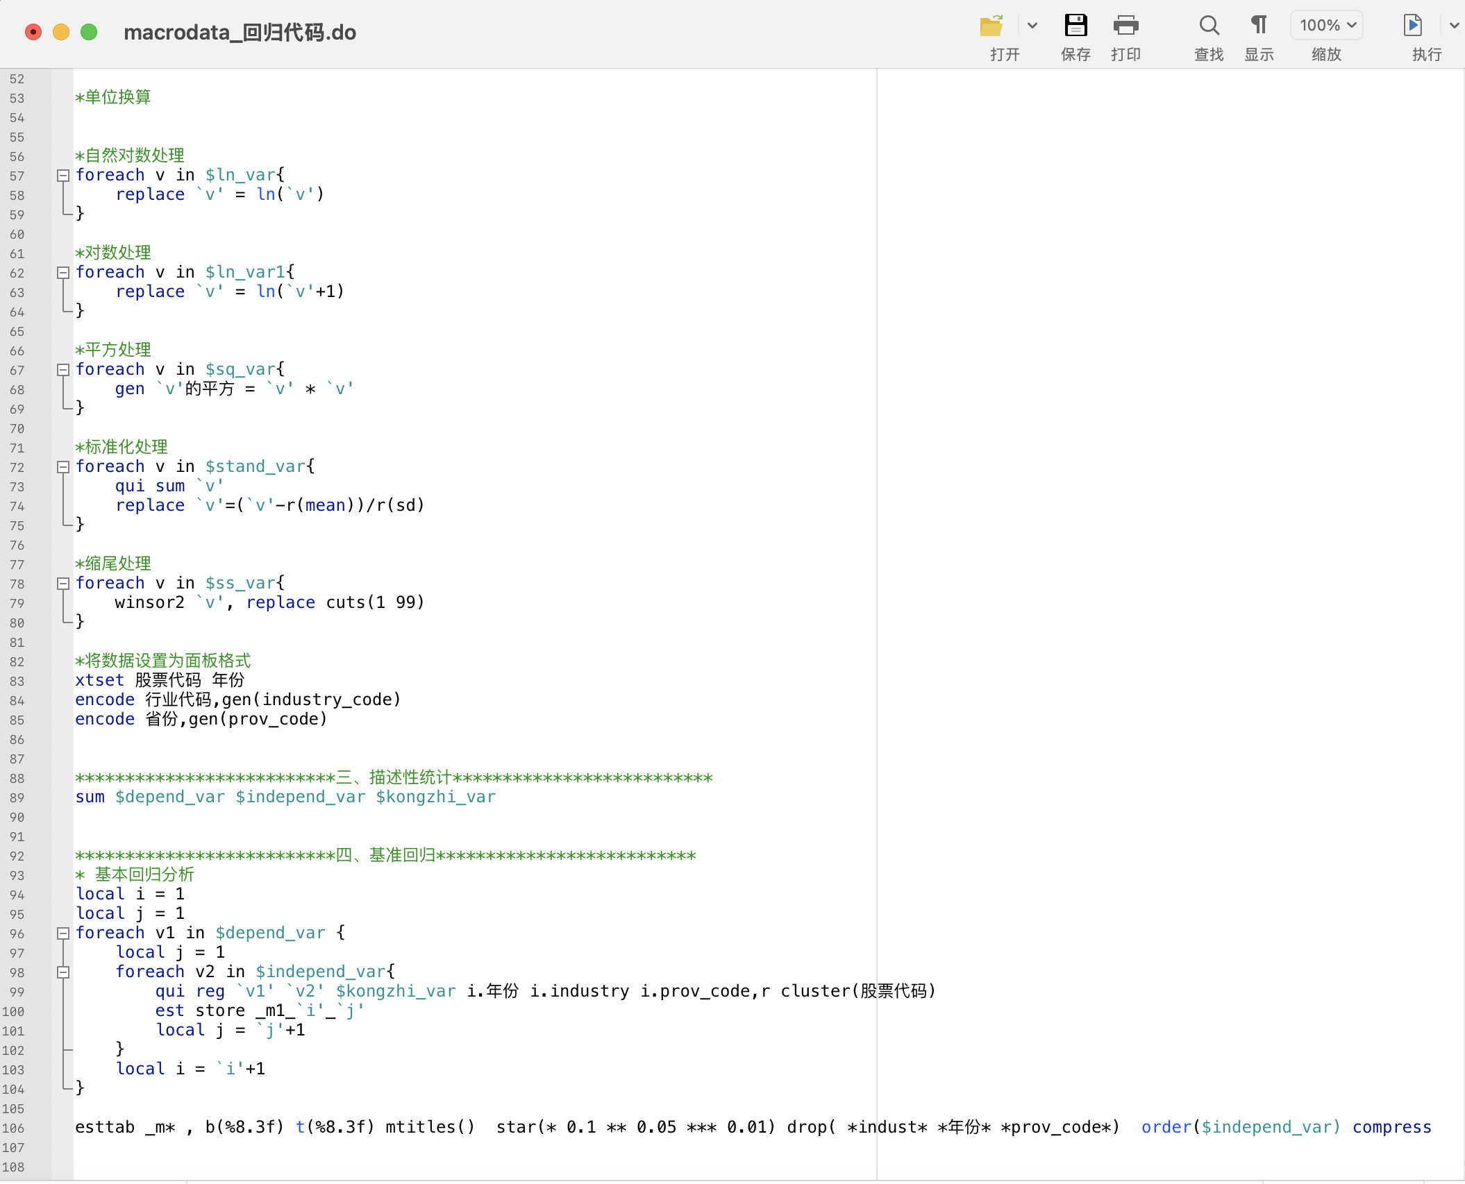This screenshot has height=1184, width=1465.
Task: Collapse the foreach $independ_var block on line 98
Action: (x=63, y=972)
